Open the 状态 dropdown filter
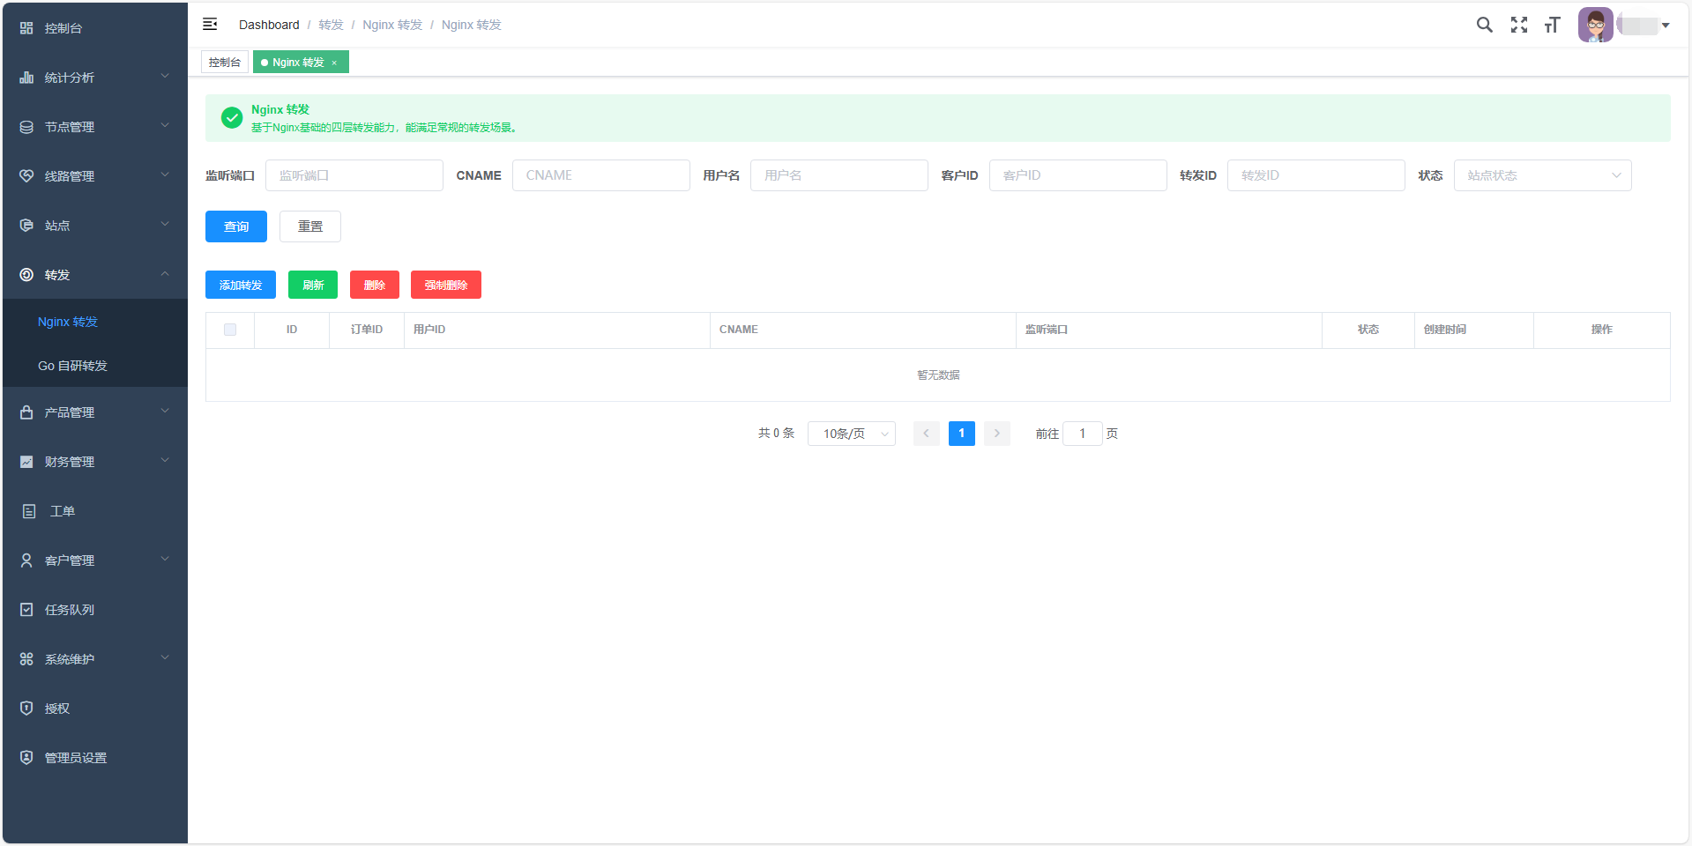Screen dimensions: 1692x846 point(1542,175)
